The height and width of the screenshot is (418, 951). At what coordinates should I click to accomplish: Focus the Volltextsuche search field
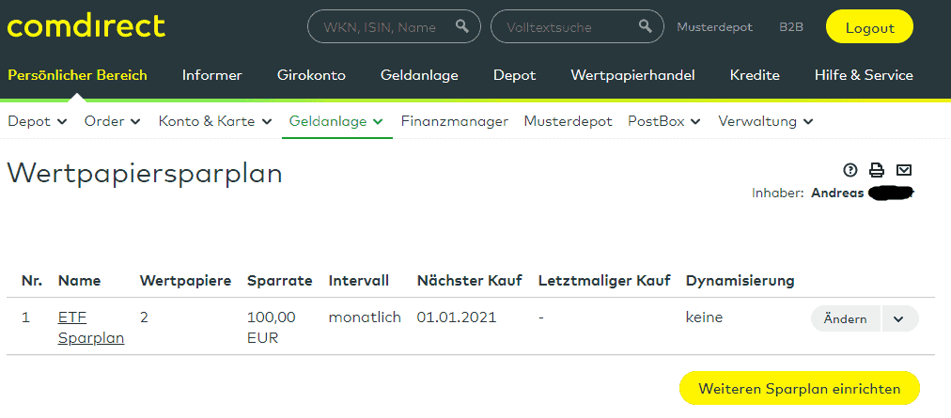point(577,26)
